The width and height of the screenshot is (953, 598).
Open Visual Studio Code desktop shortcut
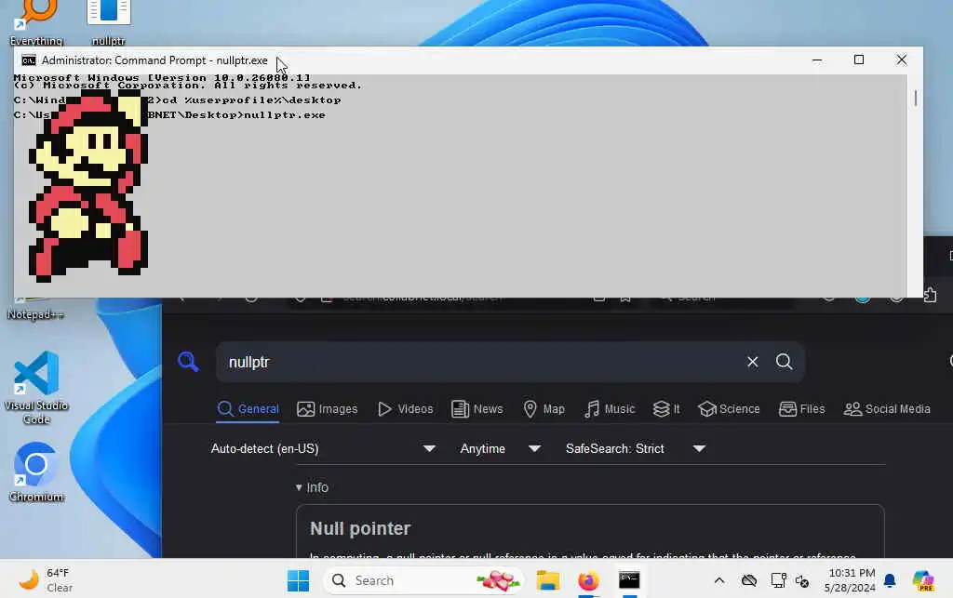[36, 387]
